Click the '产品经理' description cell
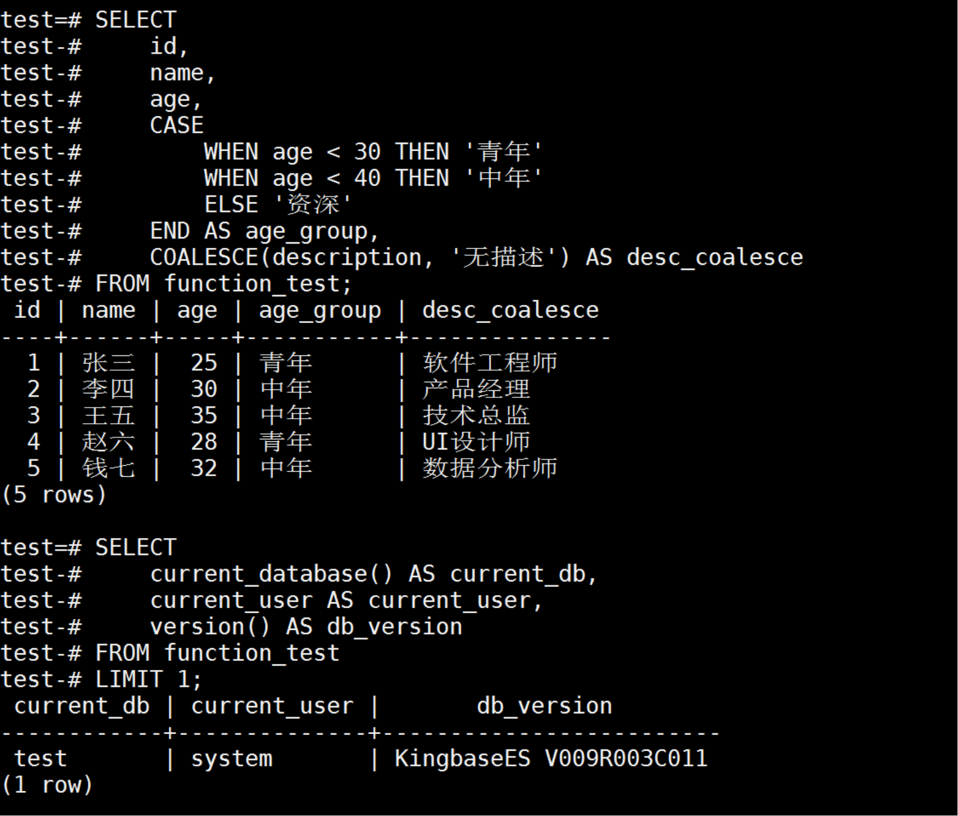The image size is (958, 816). click(476, 389)
